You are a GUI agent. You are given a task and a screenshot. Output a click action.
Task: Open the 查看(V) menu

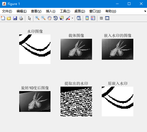point(36,11)
